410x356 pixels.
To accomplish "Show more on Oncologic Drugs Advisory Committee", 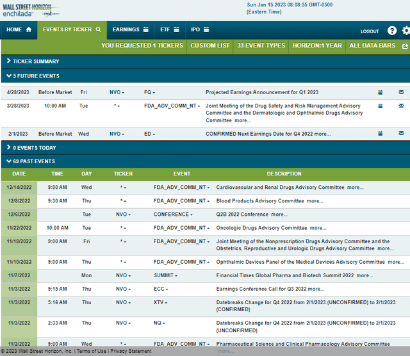I will point(318,228).
